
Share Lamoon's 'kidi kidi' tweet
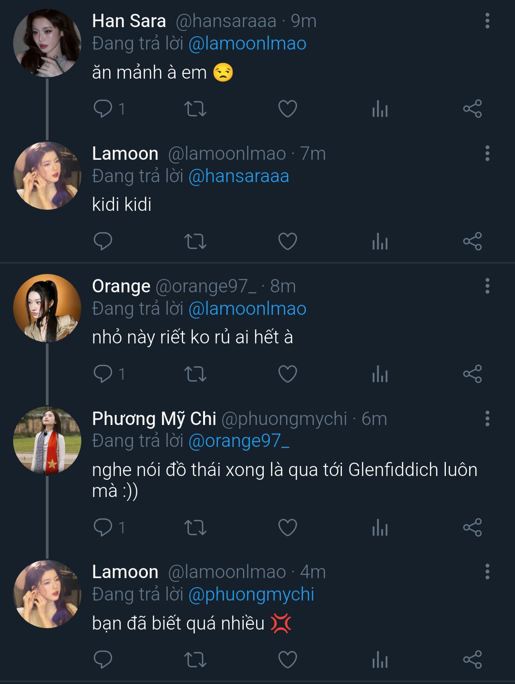[472, 241]
